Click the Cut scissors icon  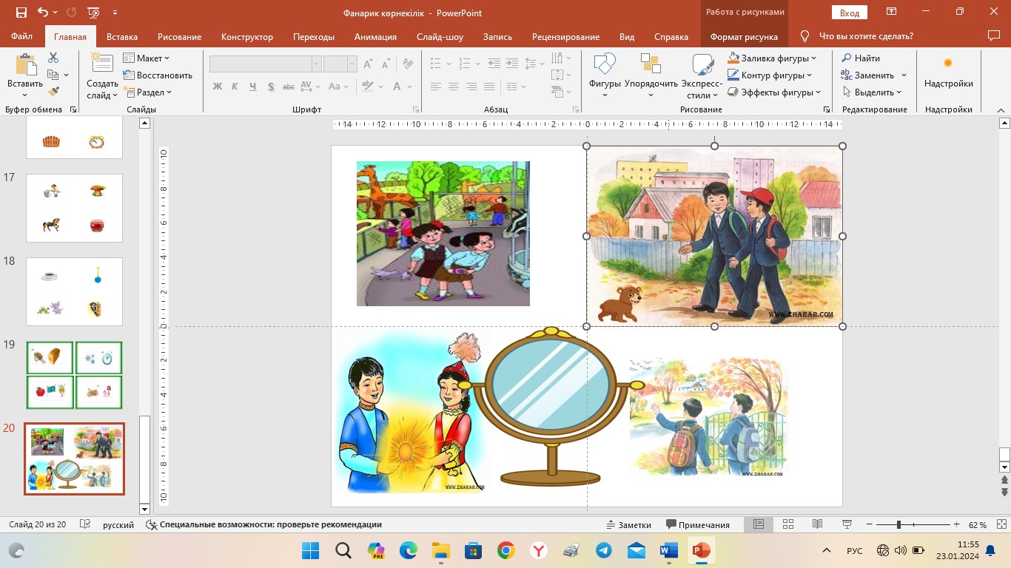(53, 58)
